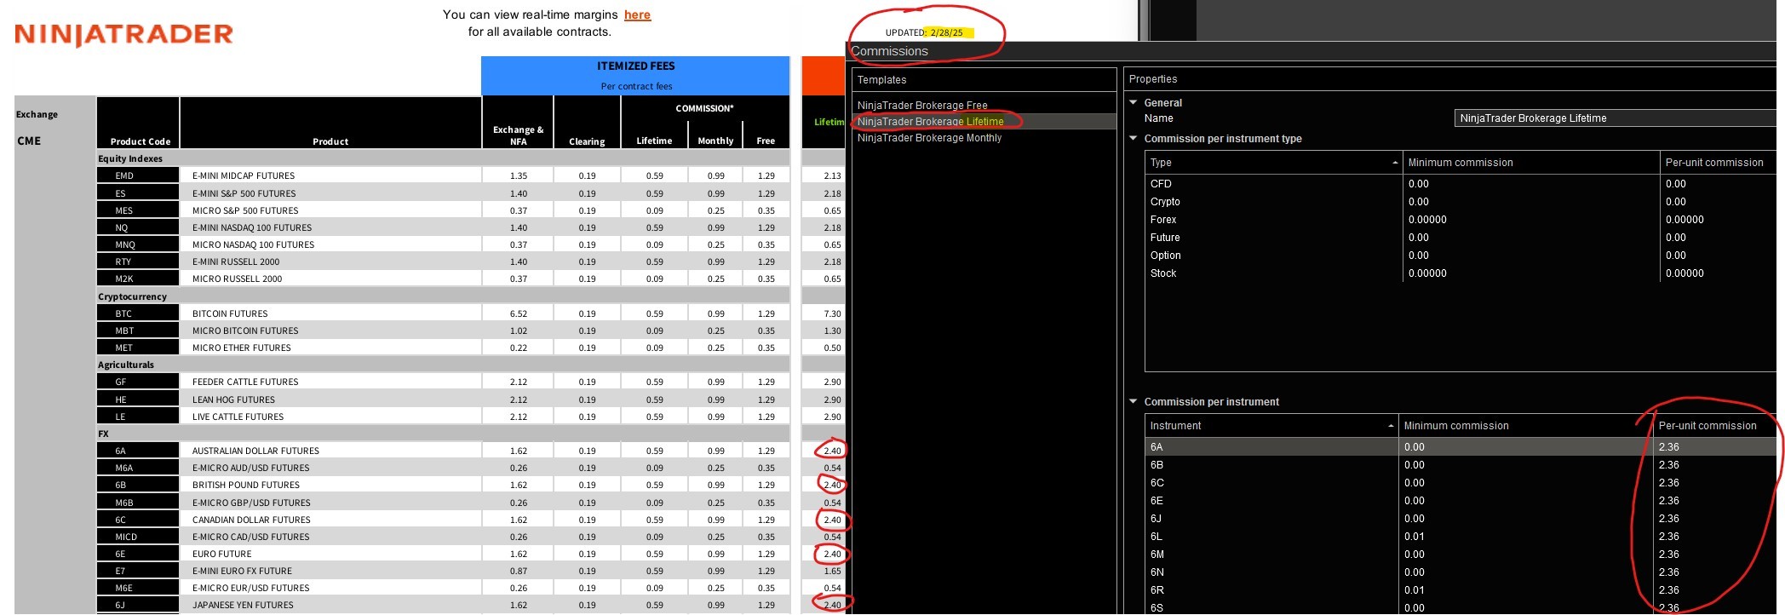
Task: Click the MICD product code cell
Action: pos(138,537)
